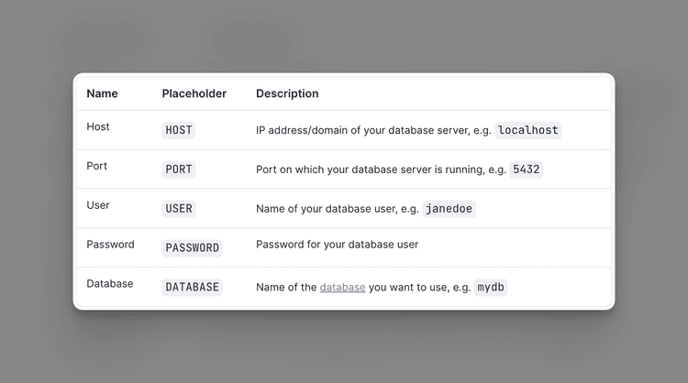Click the PASSWORD placeholder code badge

[193, 247]
